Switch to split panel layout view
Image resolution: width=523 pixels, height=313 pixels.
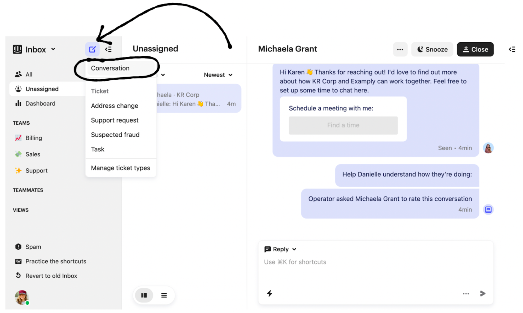(144, 295)
